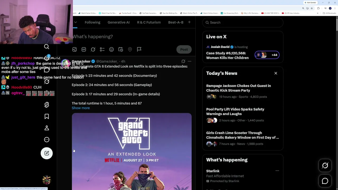Viewport: 338px width, 190px height.
Task: Open the floating Messages chat button
Action: pos(325,181)
